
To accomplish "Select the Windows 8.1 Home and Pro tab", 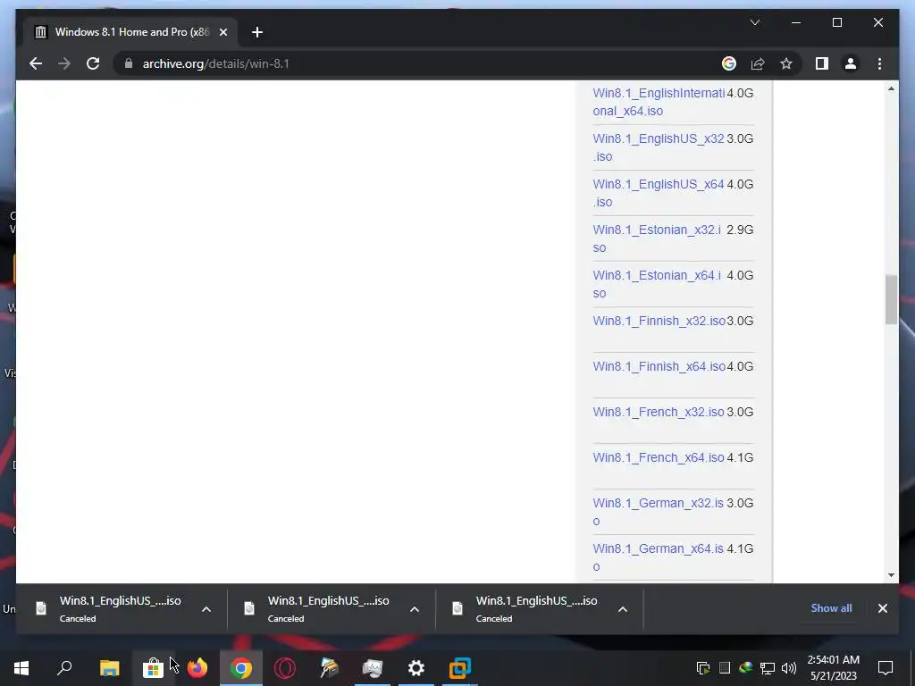I will pyautogui.click(x=130, y=32).
